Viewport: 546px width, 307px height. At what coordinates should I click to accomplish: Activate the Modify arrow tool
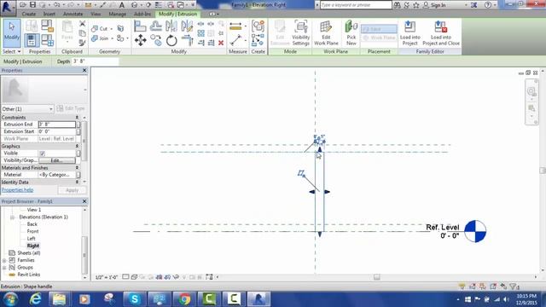coord(12,32)
